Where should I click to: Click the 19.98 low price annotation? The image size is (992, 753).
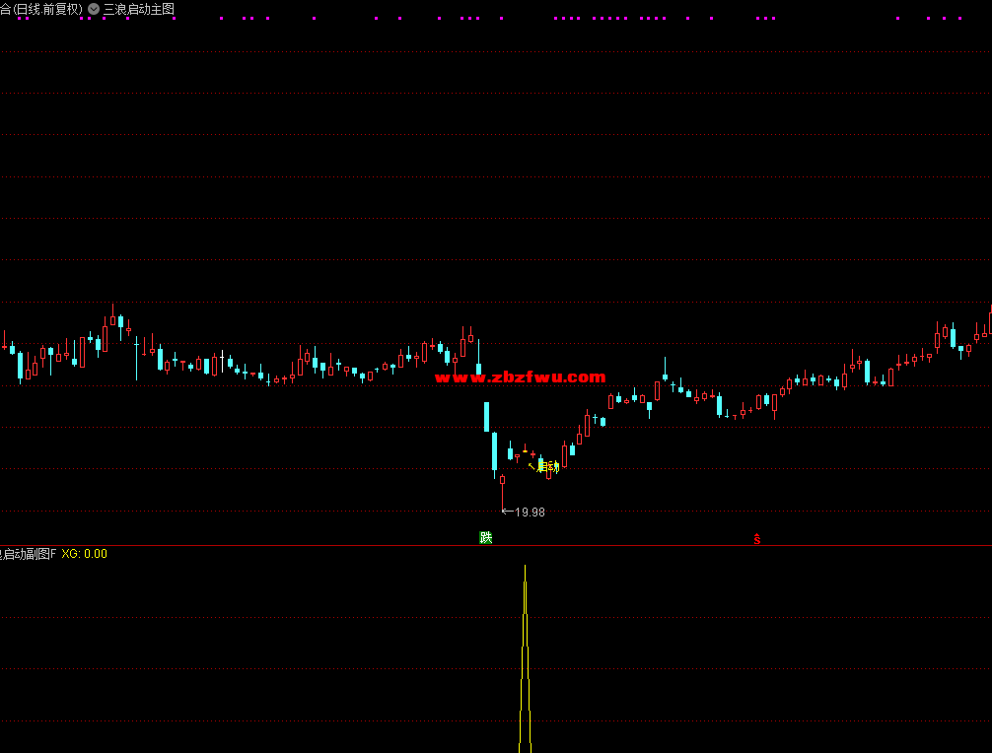[530, 512]
